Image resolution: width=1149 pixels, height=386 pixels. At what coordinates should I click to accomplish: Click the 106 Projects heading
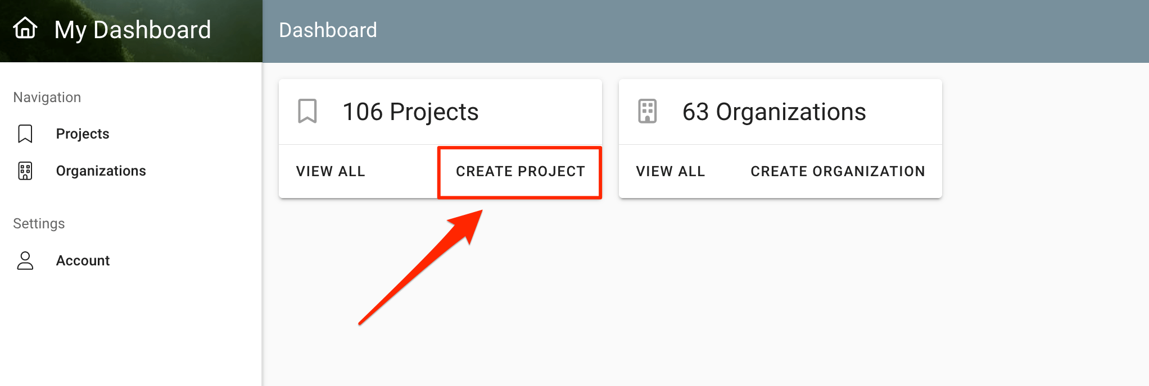(410, 112)
